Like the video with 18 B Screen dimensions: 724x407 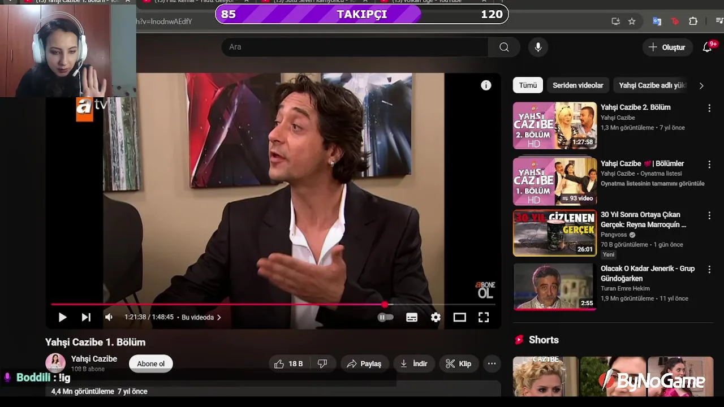(288, 363)
